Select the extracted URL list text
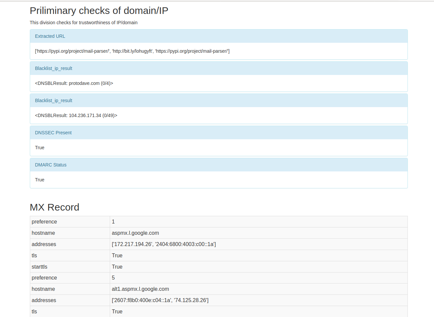Viewport: 434px width, 317px height. tap(132, 51)
